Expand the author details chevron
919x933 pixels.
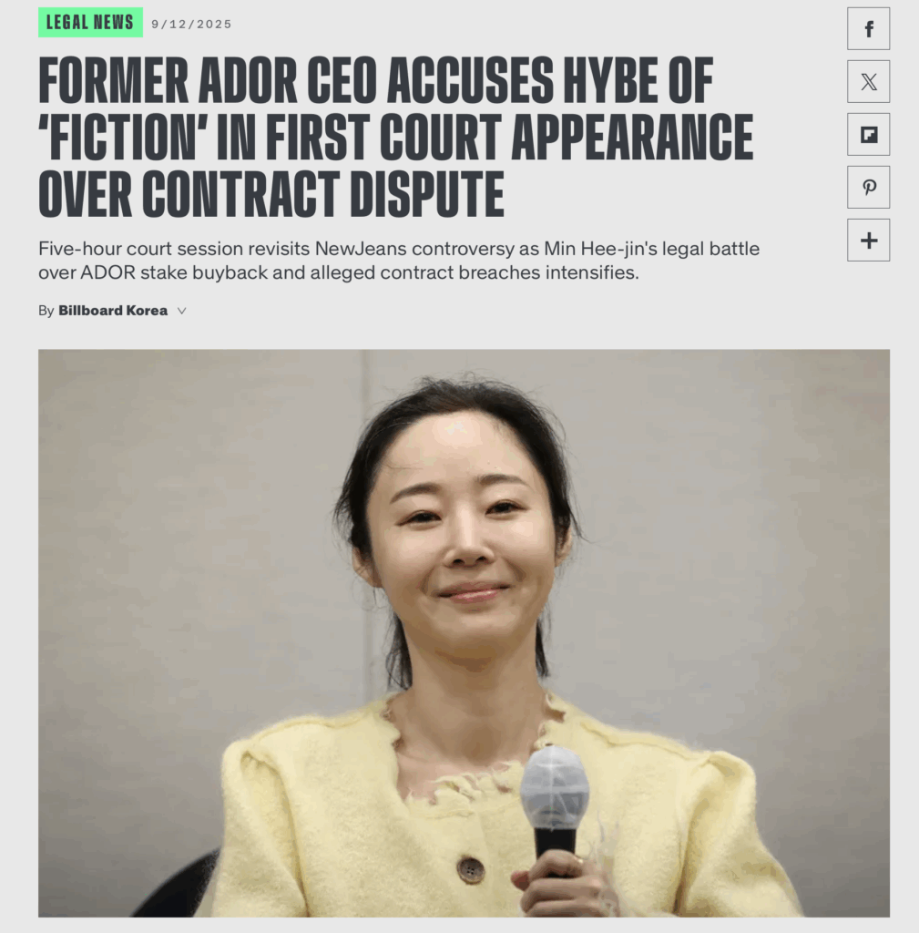pos(182,311)
